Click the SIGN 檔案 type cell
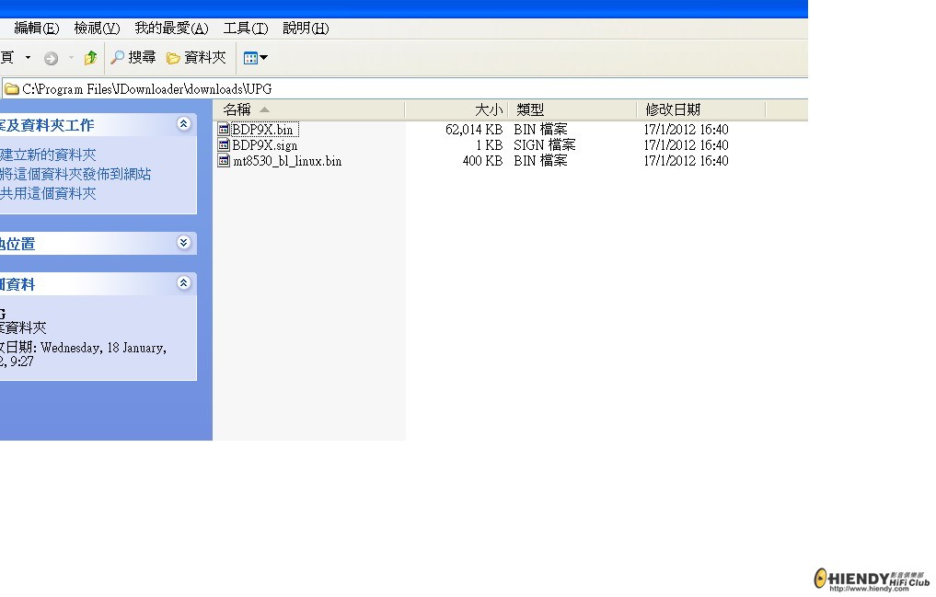 click(x=545, y=145)
